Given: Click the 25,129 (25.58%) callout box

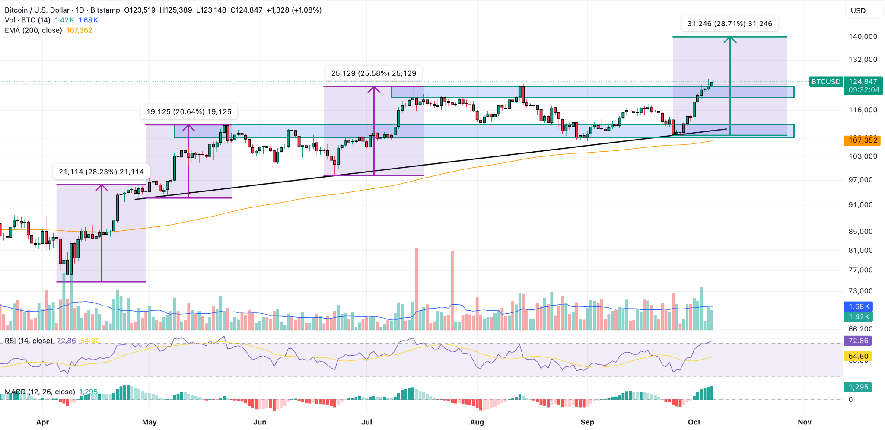Looking at the screenshot, I should [x=373, y=73].
